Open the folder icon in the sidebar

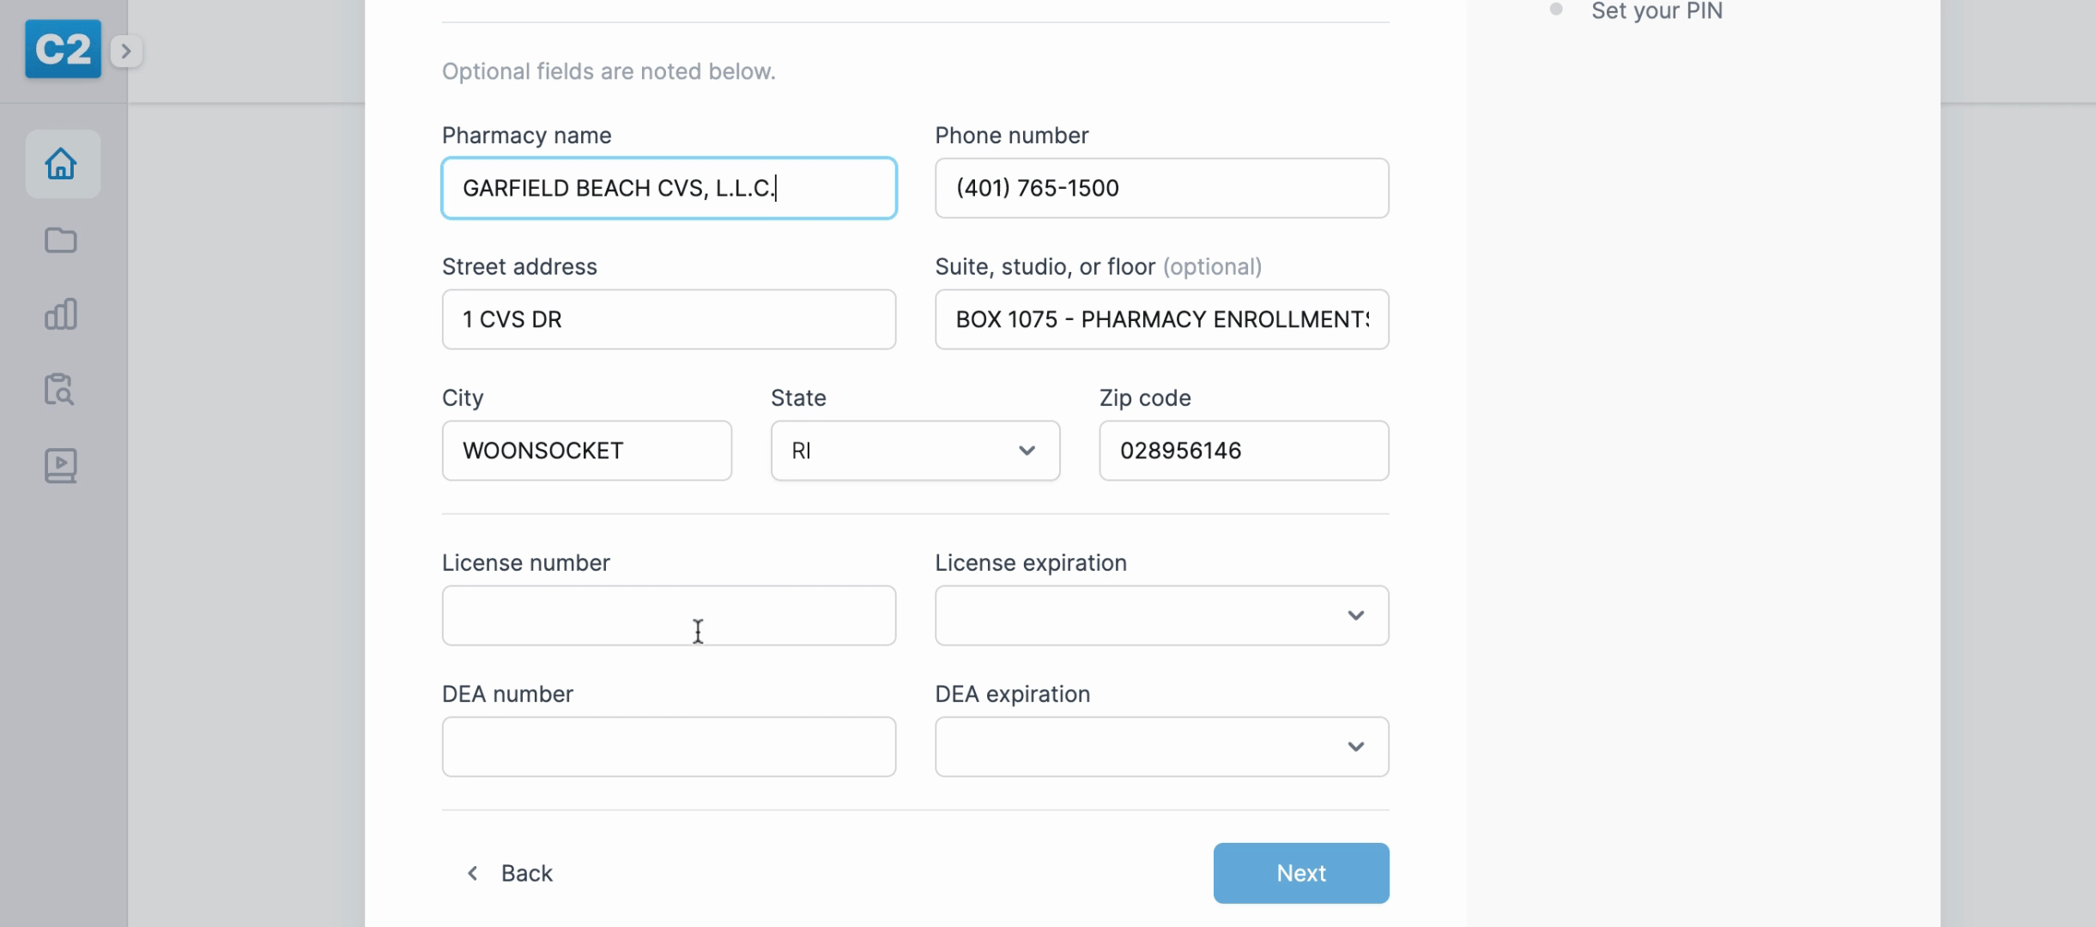click(x=61, y=240)
